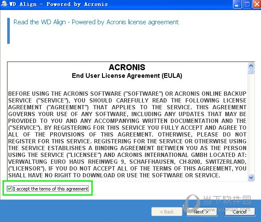
Task: Click the line 'SHALL HAVE NO RIGHT TO DOWNLOAD'
Action: pos(114,175)
